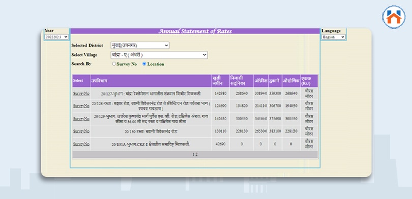Click the 20/128 बझार रोड subdivision cell
The width and height of the screenshot is (412, 199).
151,106
